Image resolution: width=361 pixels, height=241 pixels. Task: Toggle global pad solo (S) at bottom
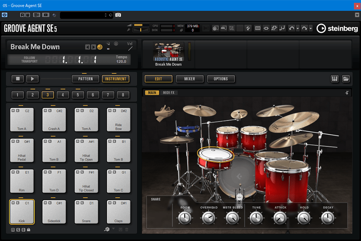(x=18, y=230)
